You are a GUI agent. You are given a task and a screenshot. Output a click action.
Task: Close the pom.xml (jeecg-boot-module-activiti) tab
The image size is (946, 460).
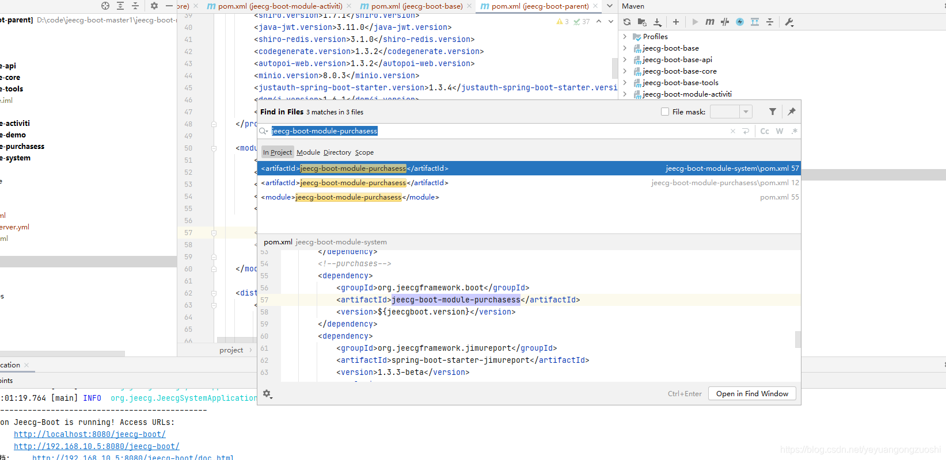(349, 6)
